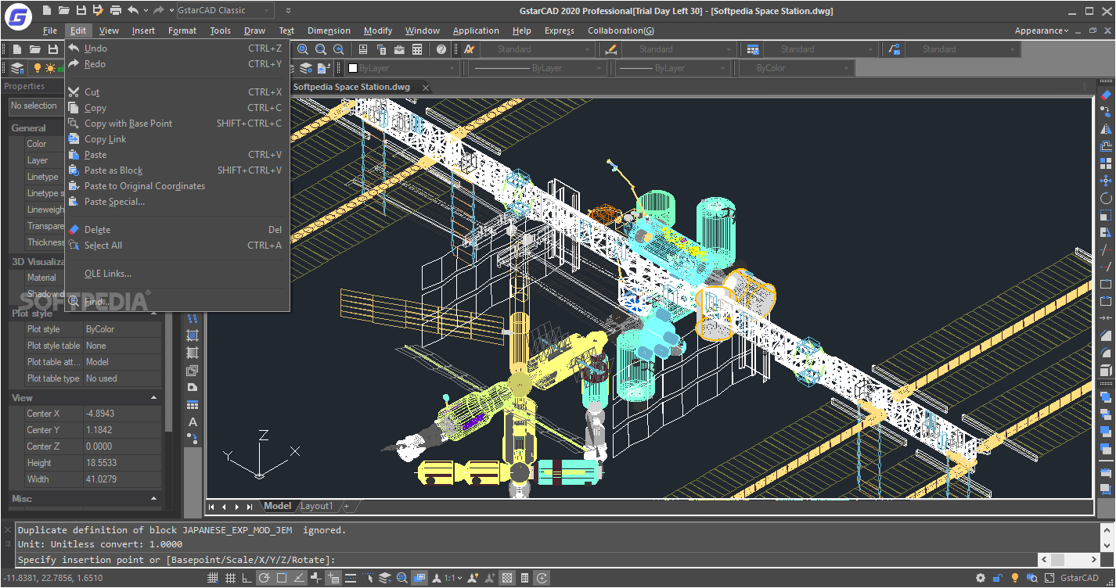Open the Tool Palettes briefcase icon
The image size is (1116, 588).
pos(399,49)
